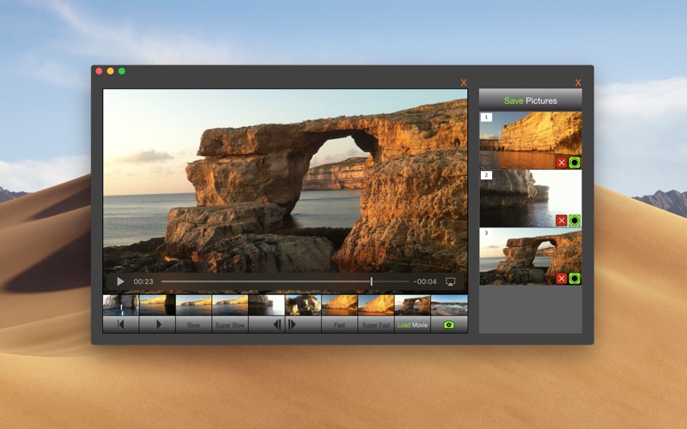Viewport: 687px width, 429px height.
Task: Click the Save Pictures button
Action: pos(531,100)
